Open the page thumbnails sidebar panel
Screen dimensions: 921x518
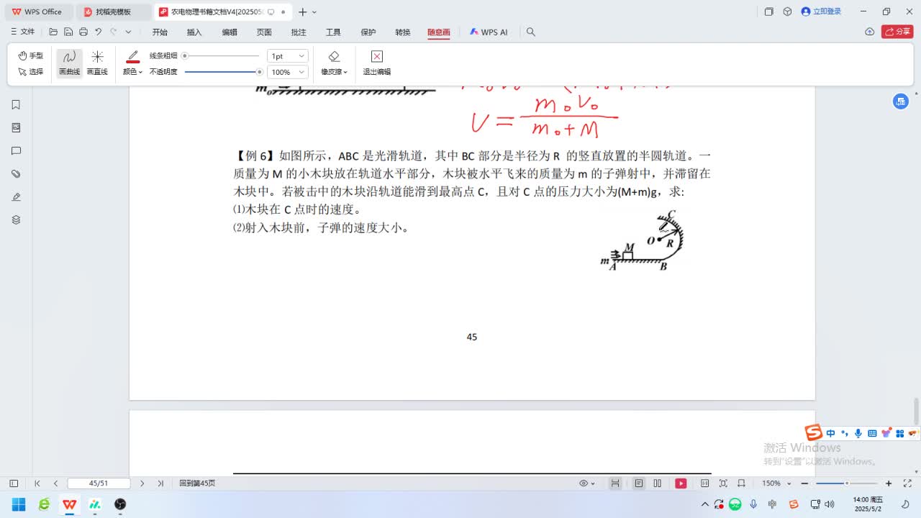16,128
